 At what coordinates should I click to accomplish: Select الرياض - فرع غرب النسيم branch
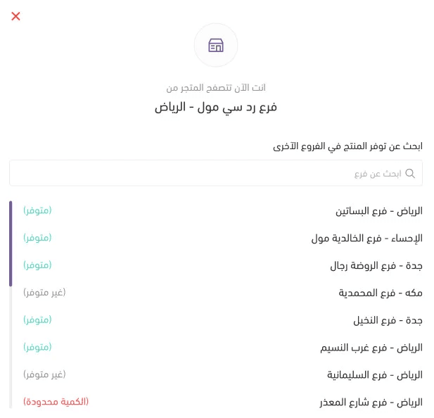(x=371, y=348)
